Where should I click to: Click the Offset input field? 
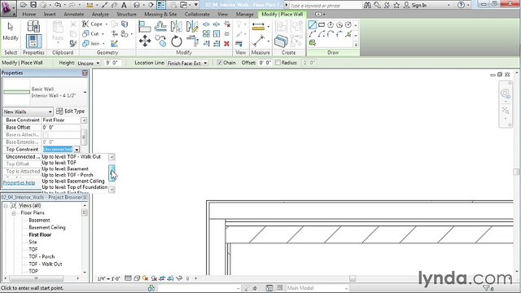265,63
